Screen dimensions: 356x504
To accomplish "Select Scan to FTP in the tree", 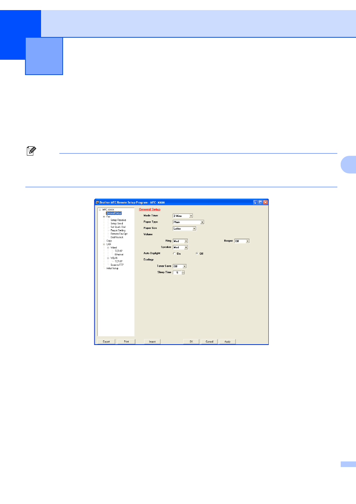I will pyautogui.click(x=117, y=265).
